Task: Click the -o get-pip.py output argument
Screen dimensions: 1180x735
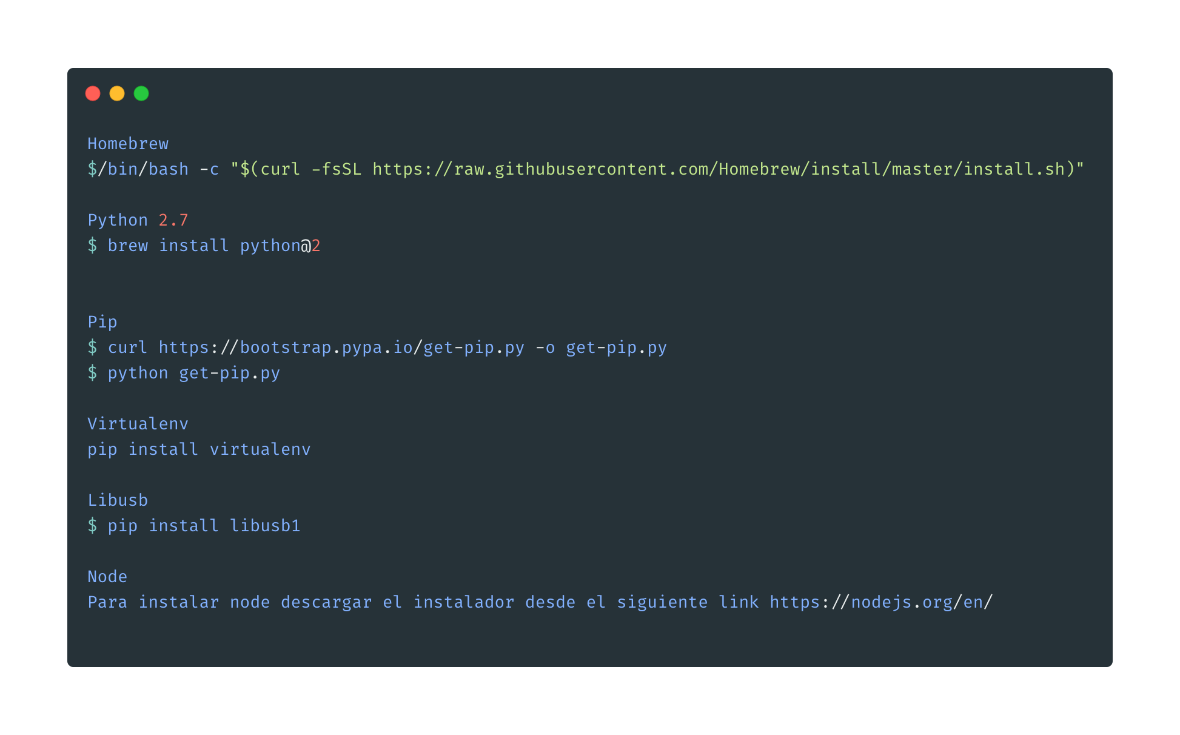Action: click(x=601, y=347)
